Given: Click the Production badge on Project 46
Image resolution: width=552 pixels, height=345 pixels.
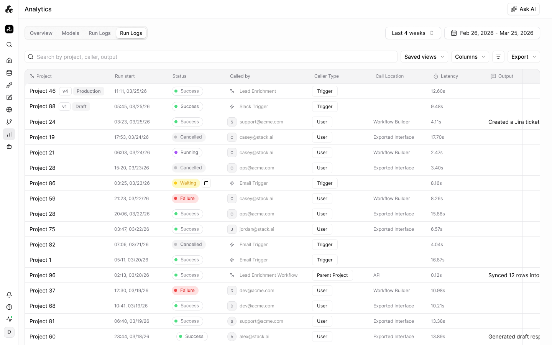Looking at the screenshot, I should [x=89, y=91].
